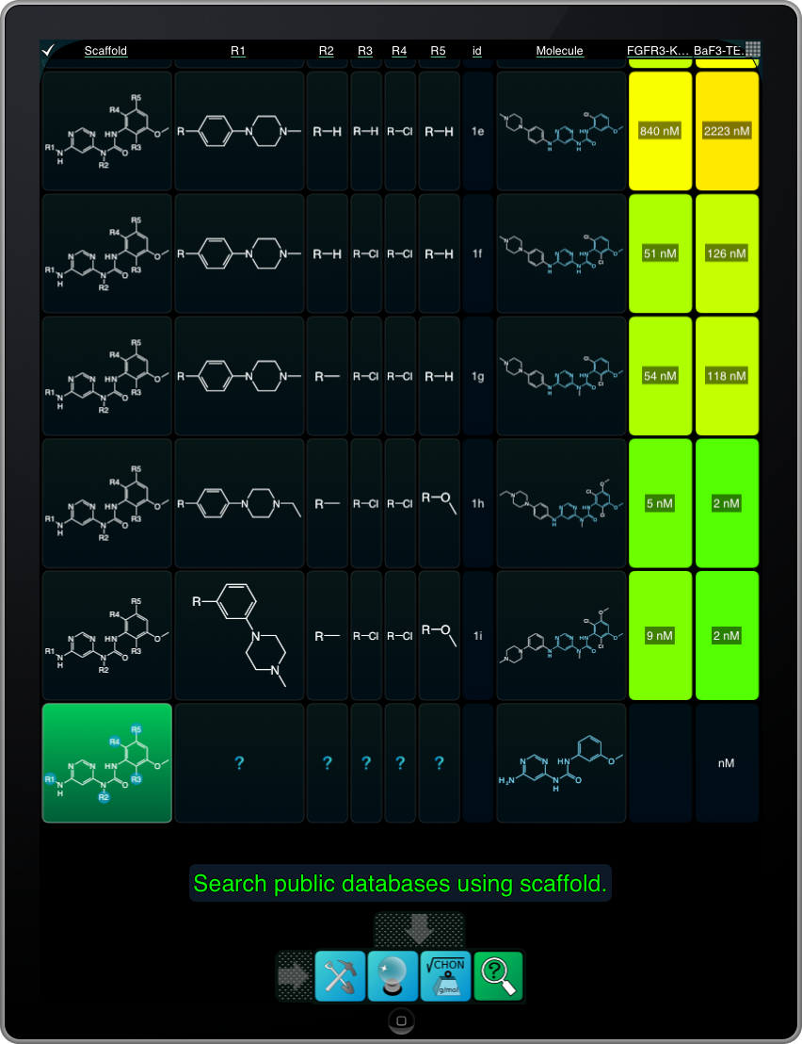Click the R1 column header
The width and height of the screenshot is (802, 1044).
coord(238,51)
